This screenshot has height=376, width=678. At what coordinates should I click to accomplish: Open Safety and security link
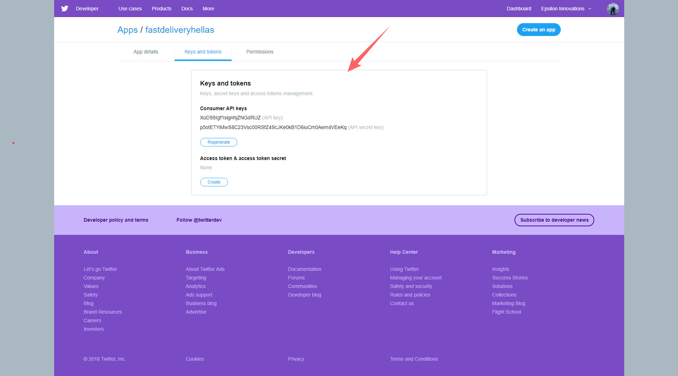[x=411, y=286]
